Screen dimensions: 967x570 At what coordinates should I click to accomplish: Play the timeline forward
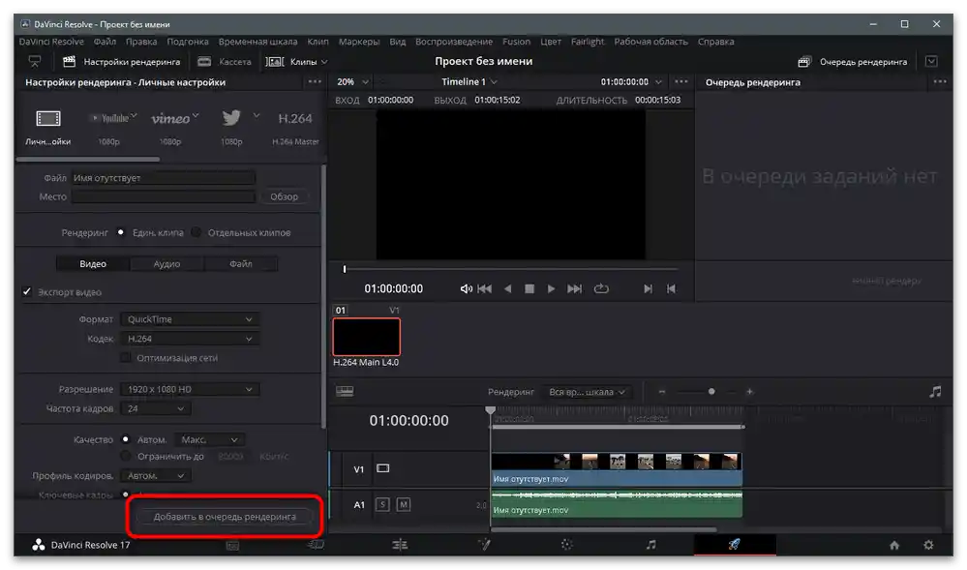click(x=552, y=288)
